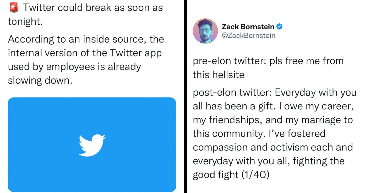This screenshot has height=193, width=368.
Task: Click the red siren emoji
Action: [x=14, y=7]
